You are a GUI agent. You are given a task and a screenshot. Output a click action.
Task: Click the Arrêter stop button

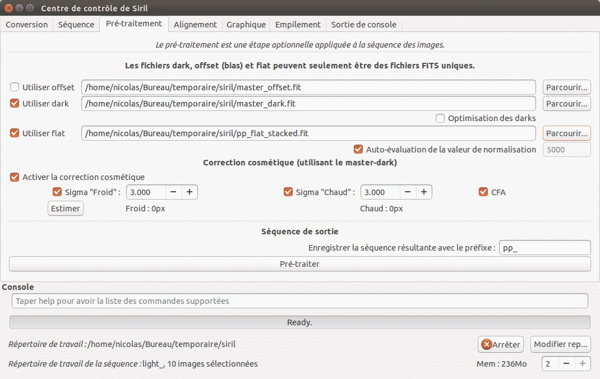point(501,344)
